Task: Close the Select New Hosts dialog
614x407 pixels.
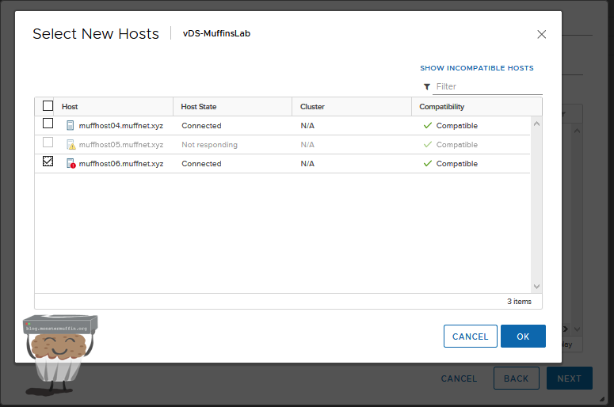Action: (x=542, y=34)
